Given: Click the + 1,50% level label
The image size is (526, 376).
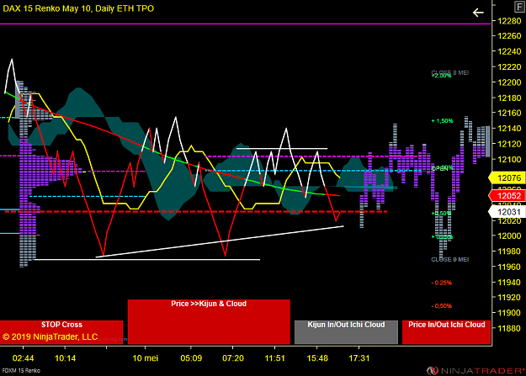Looking at the screenshot, I should [442, 121].
